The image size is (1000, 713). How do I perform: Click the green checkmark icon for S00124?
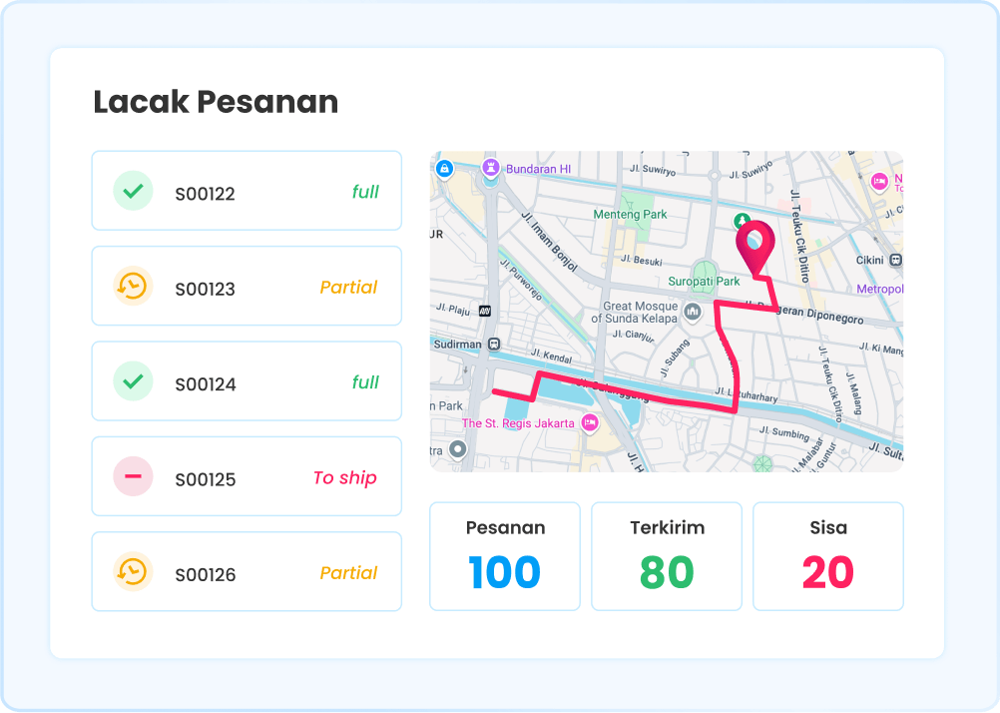(133, 381)
